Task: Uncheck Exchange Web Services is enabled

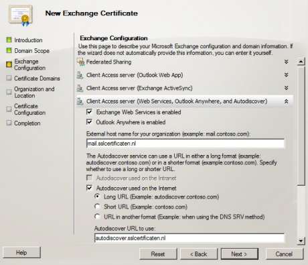Action: (89, 112)
